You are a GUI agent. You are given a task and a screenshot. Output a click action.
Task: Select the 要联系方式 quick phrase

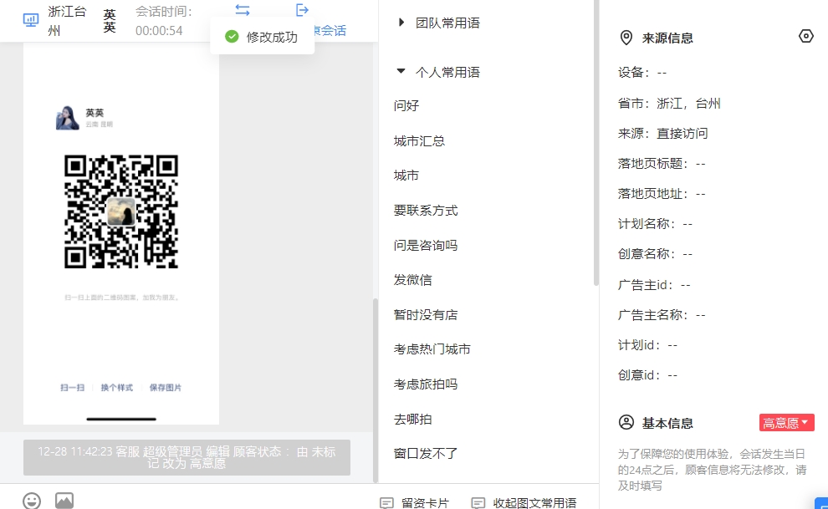click(426, 211)
